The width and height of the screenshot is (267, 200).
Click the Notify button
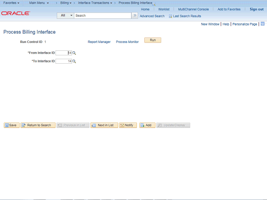128,125
